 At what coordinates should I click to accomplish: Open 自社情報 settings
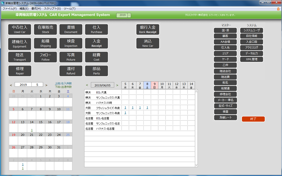[x=252, y=36]
